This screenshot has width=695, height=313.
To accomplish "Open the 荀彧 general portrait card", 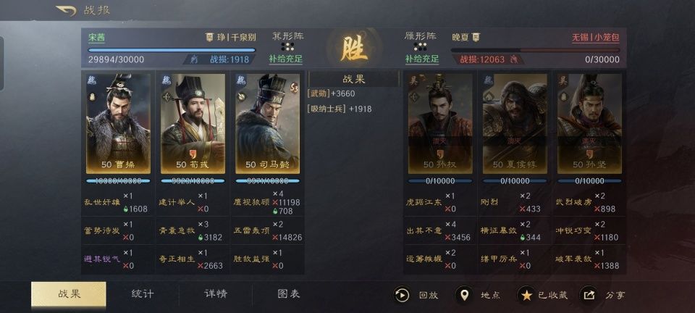I will click(x=193, y=124).
